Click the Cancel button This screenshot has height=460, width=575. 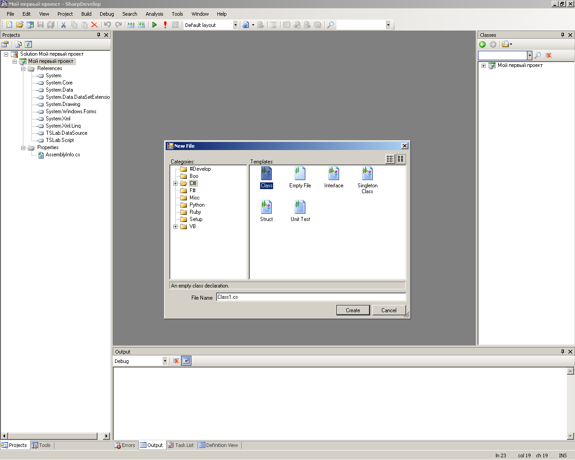[x=389, y=310]
